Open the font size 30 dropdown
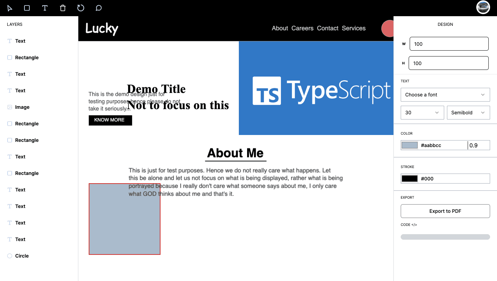497x281 pixels. click(x=422, y=113)
